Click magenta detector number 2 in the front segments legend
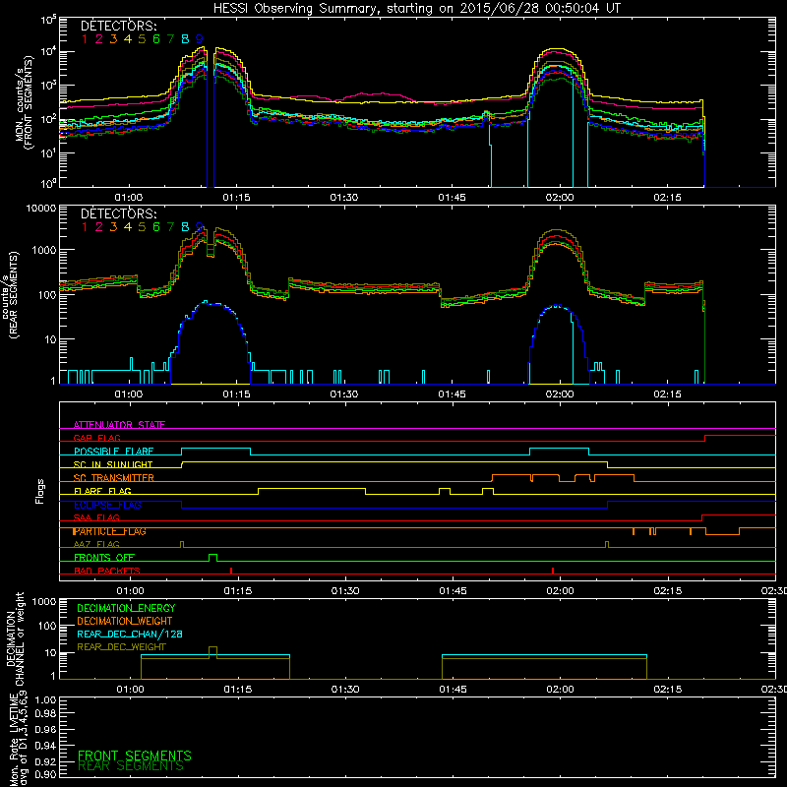Viewport: 787px width, 787px height. (99, 38)
